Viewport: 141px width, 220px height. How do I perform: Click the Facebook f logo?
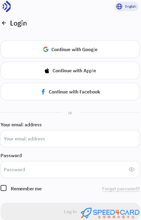tap(43, 92)
